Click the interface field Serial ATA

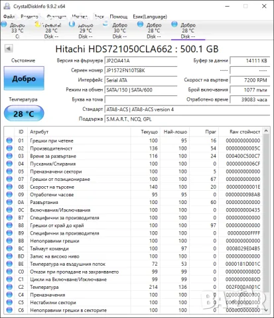pyautogui.click(x=141, y=80)
